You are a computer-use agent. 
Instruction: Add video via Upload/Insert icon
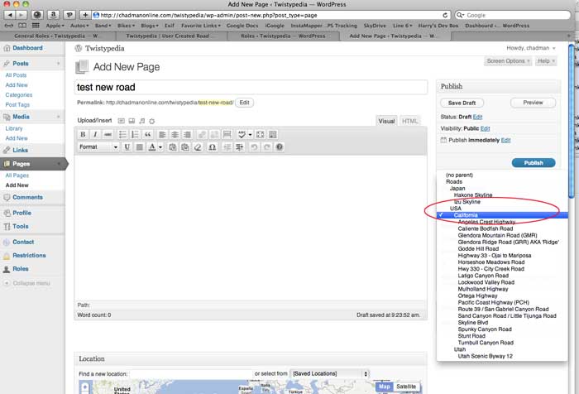point(132,121)
